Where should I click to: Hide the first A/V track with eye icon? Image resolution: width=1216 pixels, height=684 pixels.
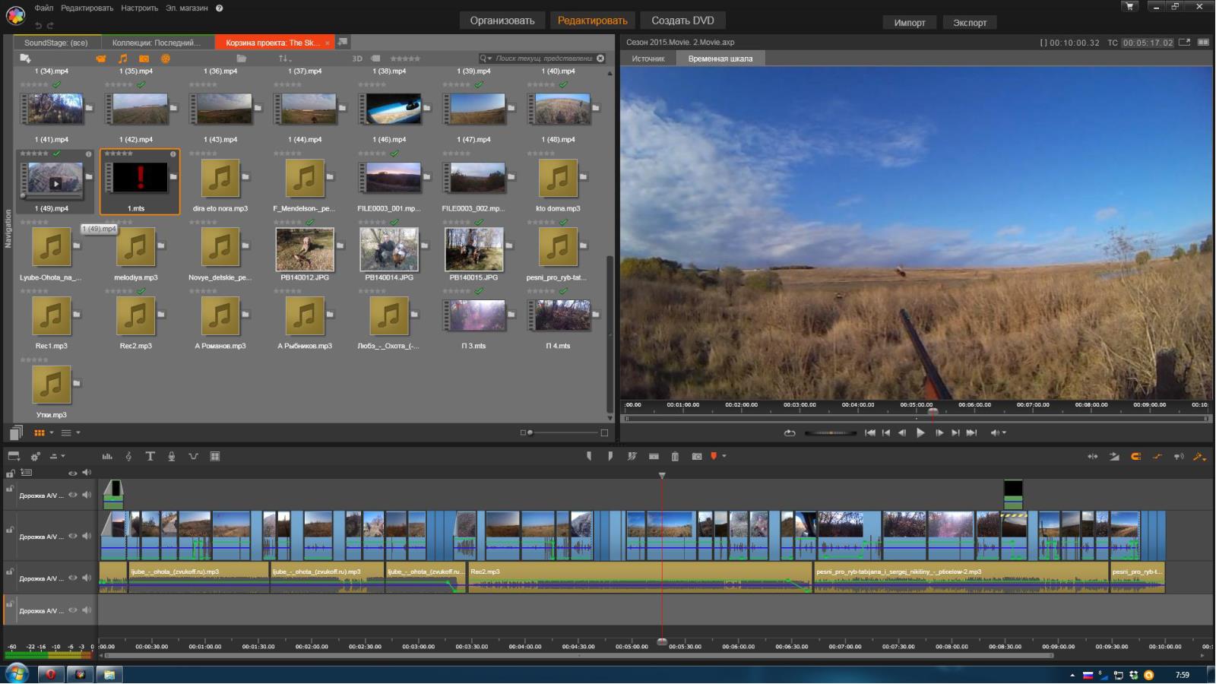73,495
